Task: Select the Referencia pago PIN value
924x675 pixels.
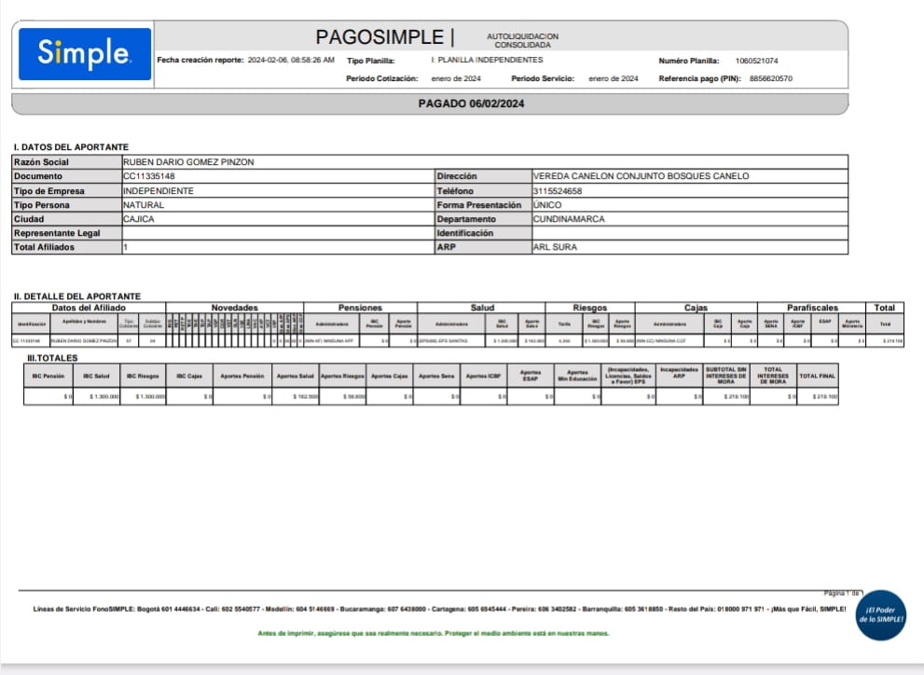Action: coord(770,79)
